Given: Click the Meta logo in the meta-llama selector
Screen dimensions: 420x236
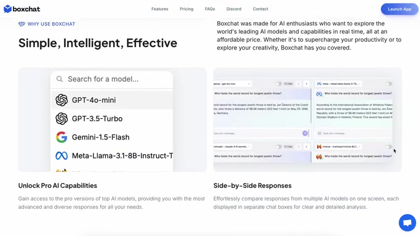Looking at the screenshot, I should click(x=319, y=84).
